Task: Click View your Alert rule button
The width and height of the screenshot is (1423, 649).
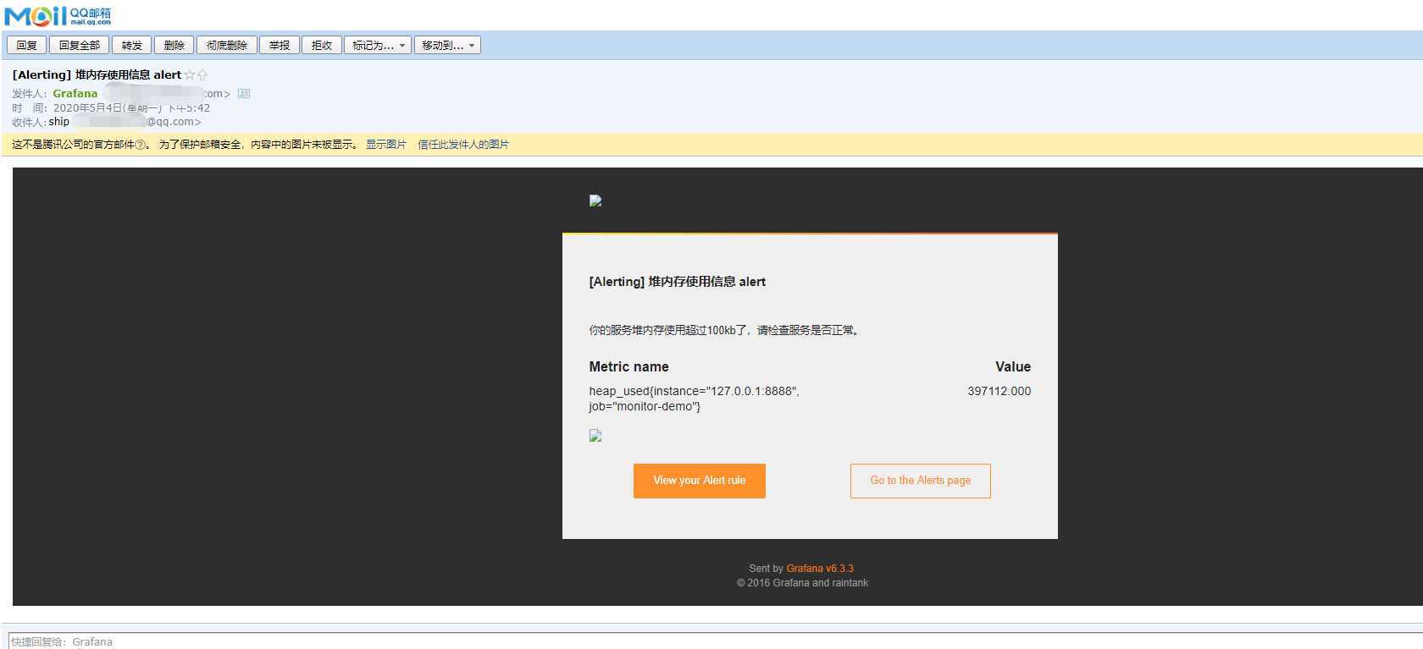Action: coord(700,481)
